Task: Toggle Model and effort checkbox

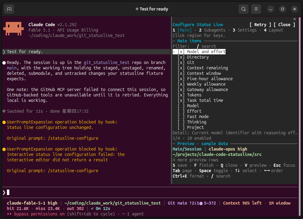Action: tap(181, 52)
